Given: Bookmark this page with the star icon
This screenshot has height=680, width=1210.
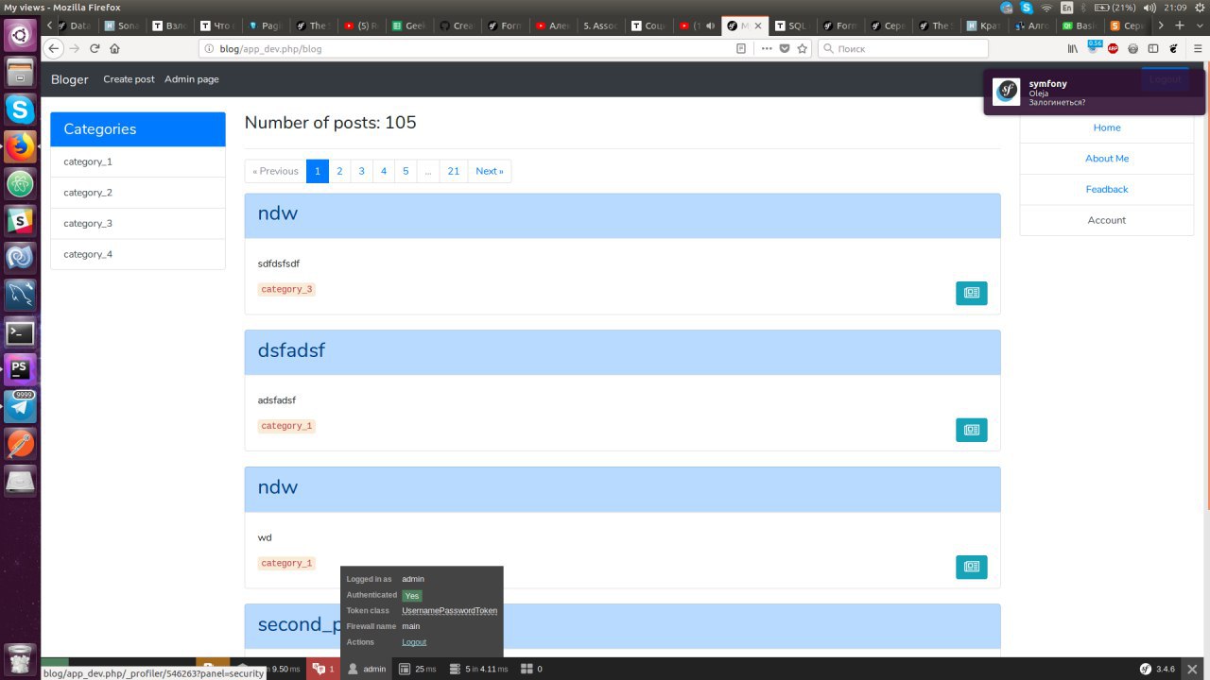Looking at the screenshot, I should (803, 48).
